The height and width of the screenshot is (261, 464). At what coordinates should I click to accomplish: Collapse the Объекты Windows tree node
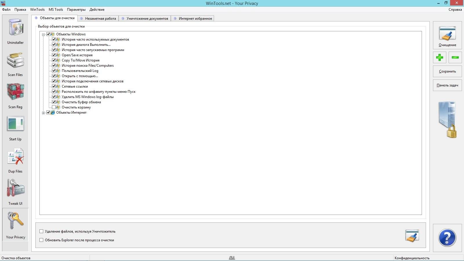pyautogui.click(x=43, y=35)
